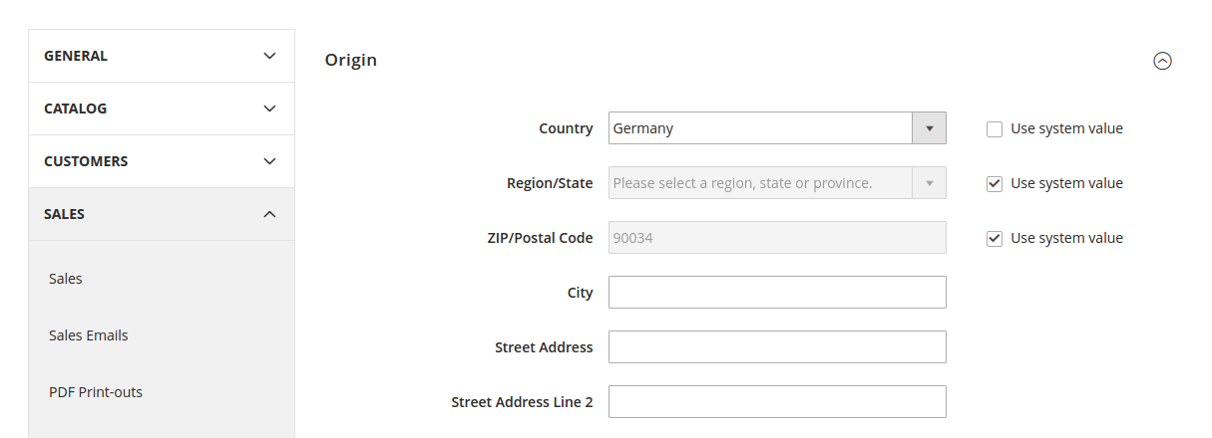Expand the CATALOG chevron icon
Viewport: 1212px width, 438px height.
[269, 109]
